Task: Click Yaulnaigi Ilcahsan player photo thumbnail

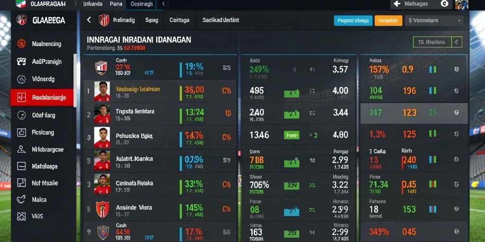Action: pyautogui.click(x=102, y=91)
